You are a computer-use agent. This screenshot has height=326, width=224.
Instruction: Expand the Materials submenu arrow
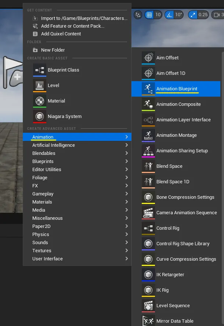click(x=126, y=202)
